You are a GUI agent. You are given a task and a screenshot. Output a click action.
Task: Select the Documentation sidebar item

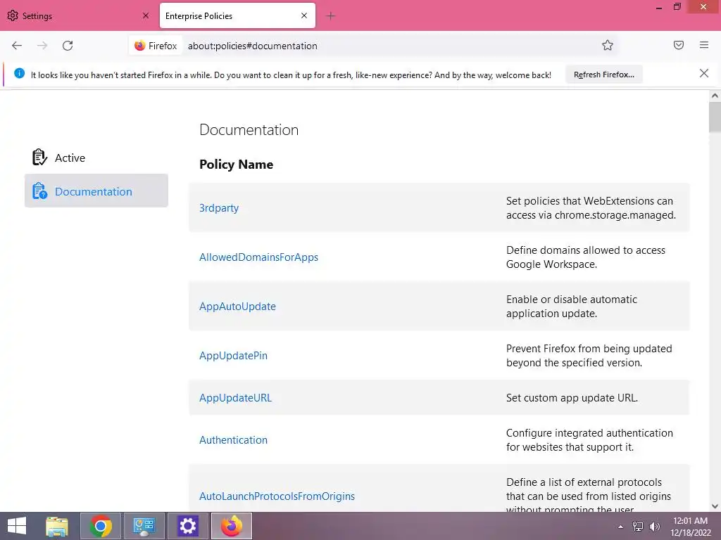tap(96, 191)
